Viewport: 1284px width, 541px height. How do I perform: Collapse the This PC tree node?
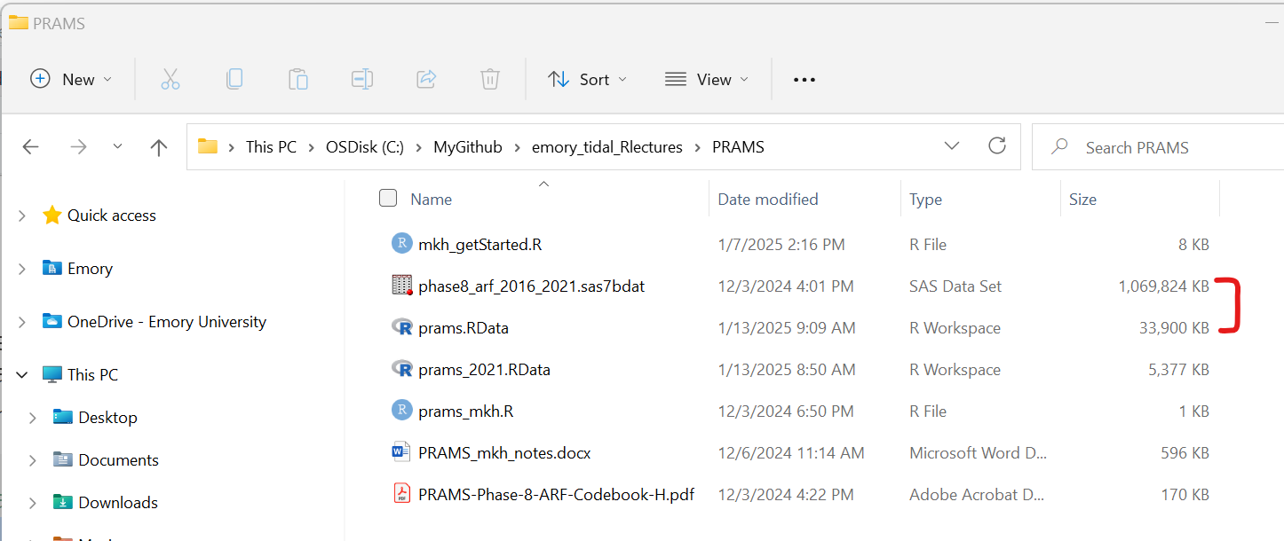point(22,375)
